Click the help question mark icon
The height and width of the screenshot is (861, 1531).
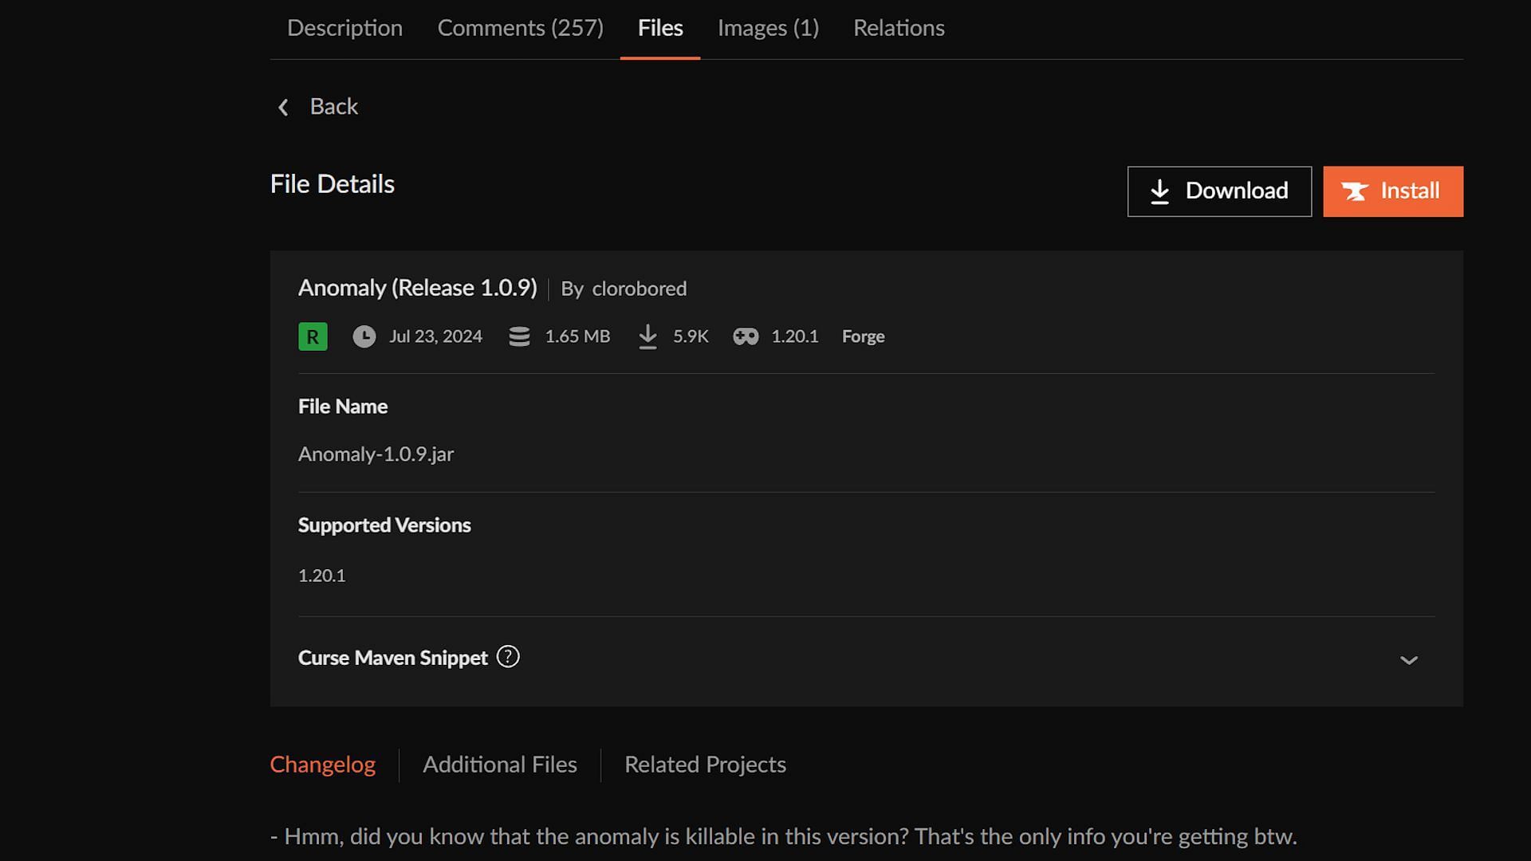click(x=508, y=657)
